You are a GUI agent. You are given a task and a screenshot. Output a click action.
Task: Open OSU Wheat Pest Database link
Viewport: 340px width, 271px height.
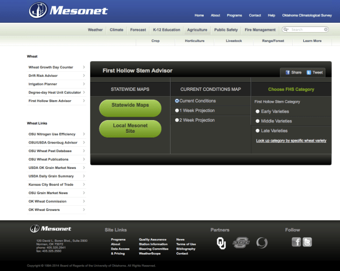pos(50,151)
